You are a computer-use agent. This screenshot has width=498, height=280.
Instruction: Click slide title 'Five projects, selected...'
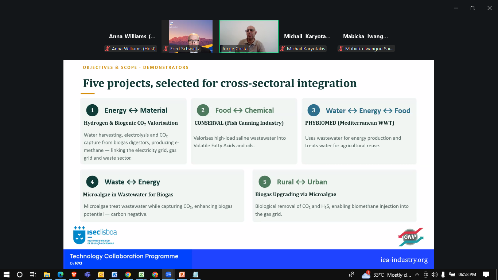220,83
